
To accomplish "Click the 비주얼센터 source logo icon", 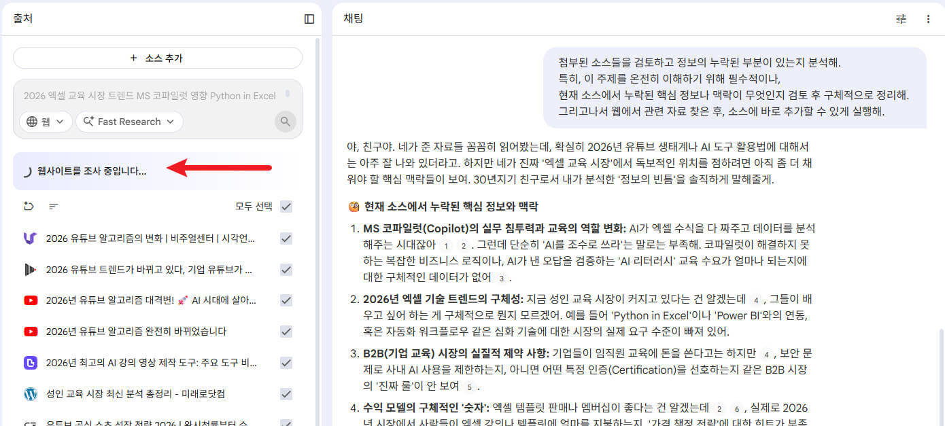I will point(30,238).
